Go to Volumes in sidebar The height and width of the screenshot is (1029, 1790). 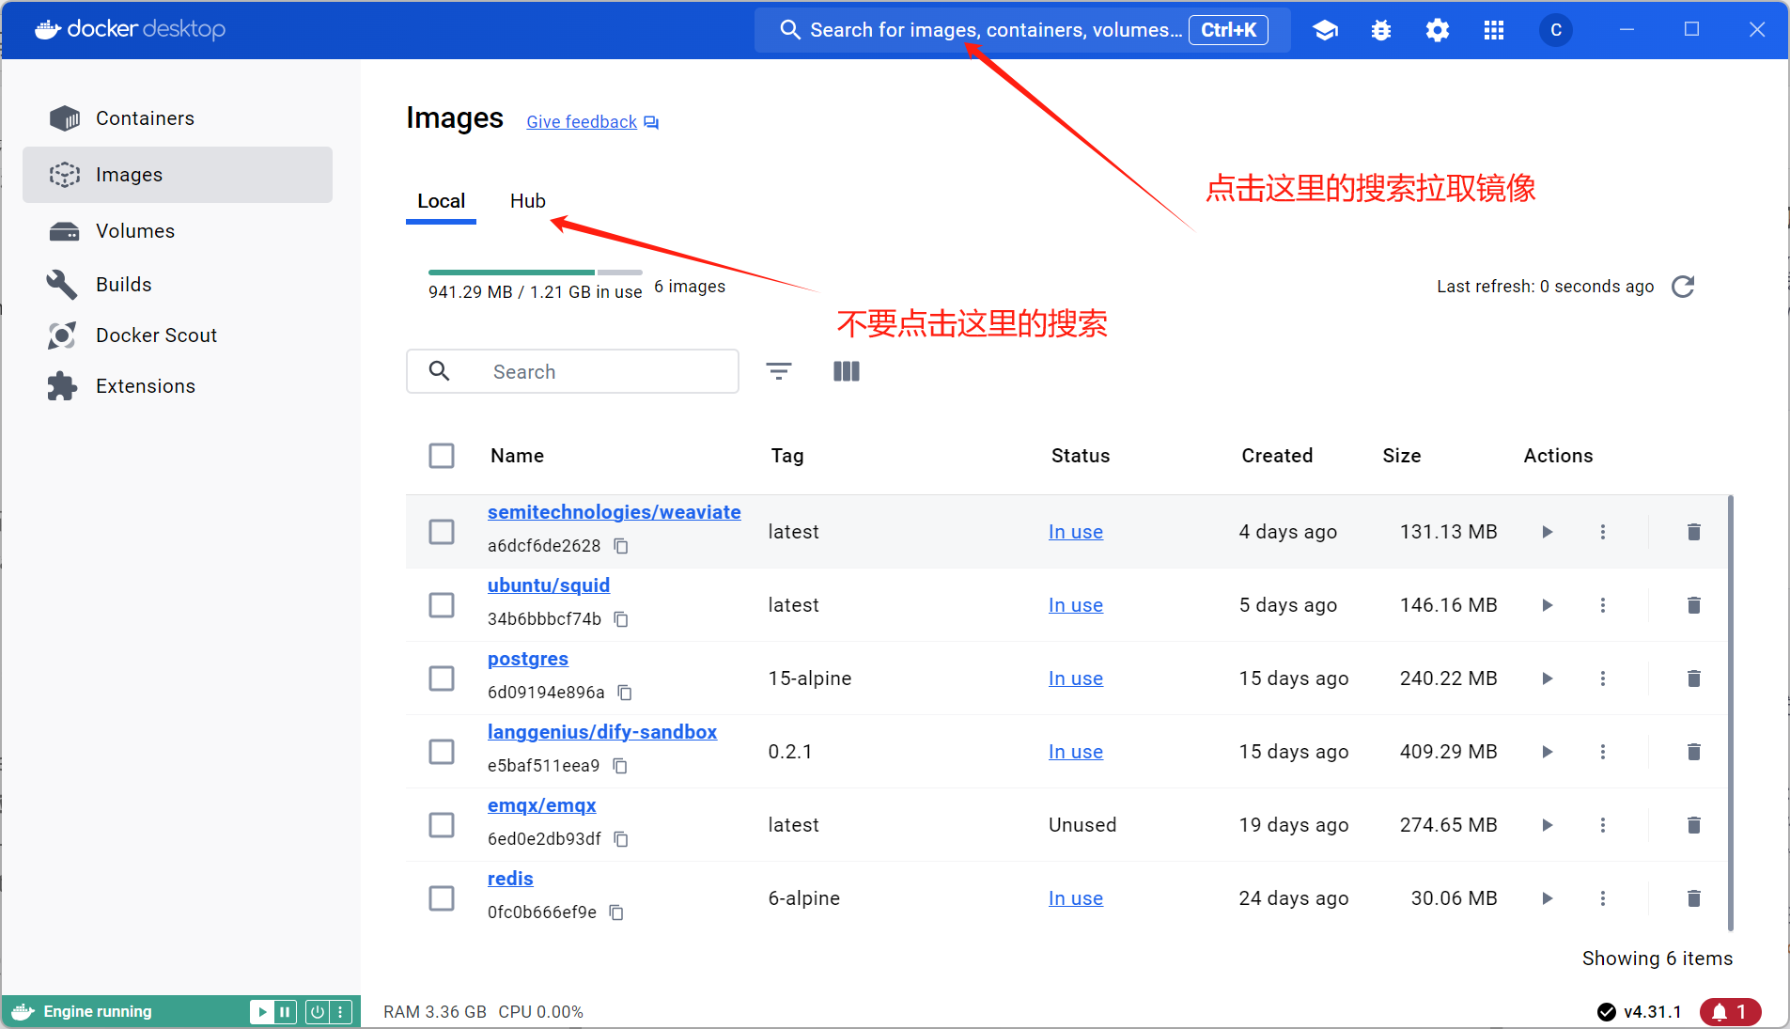[x=178, y=231]
